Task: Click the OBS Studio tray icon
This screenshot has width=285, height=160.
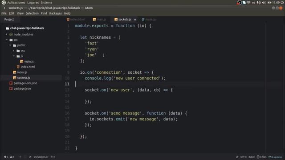Action: click(240, 2)
